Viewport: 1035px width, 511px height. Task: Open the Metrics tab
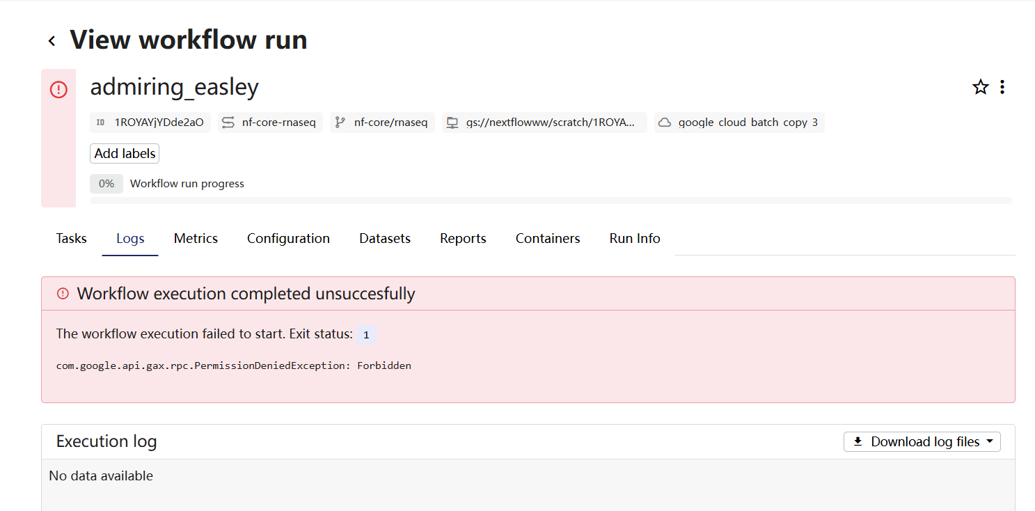click(x=196, y=239)
